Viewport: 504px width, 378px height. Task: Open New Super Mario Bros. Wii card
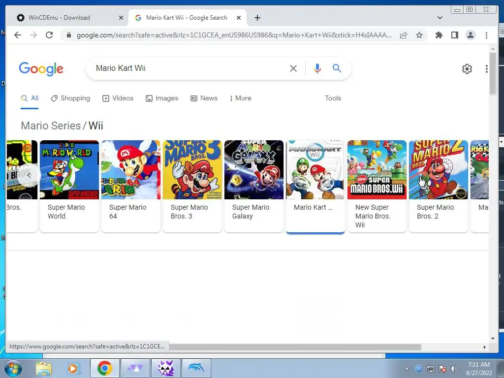point(377,186)
